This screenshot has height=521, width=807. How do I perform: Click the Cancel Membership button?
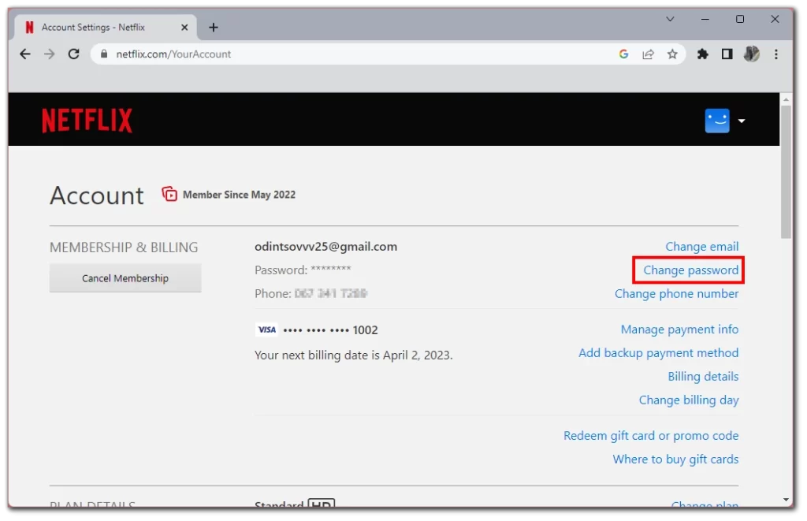click(x=125, y=278)
